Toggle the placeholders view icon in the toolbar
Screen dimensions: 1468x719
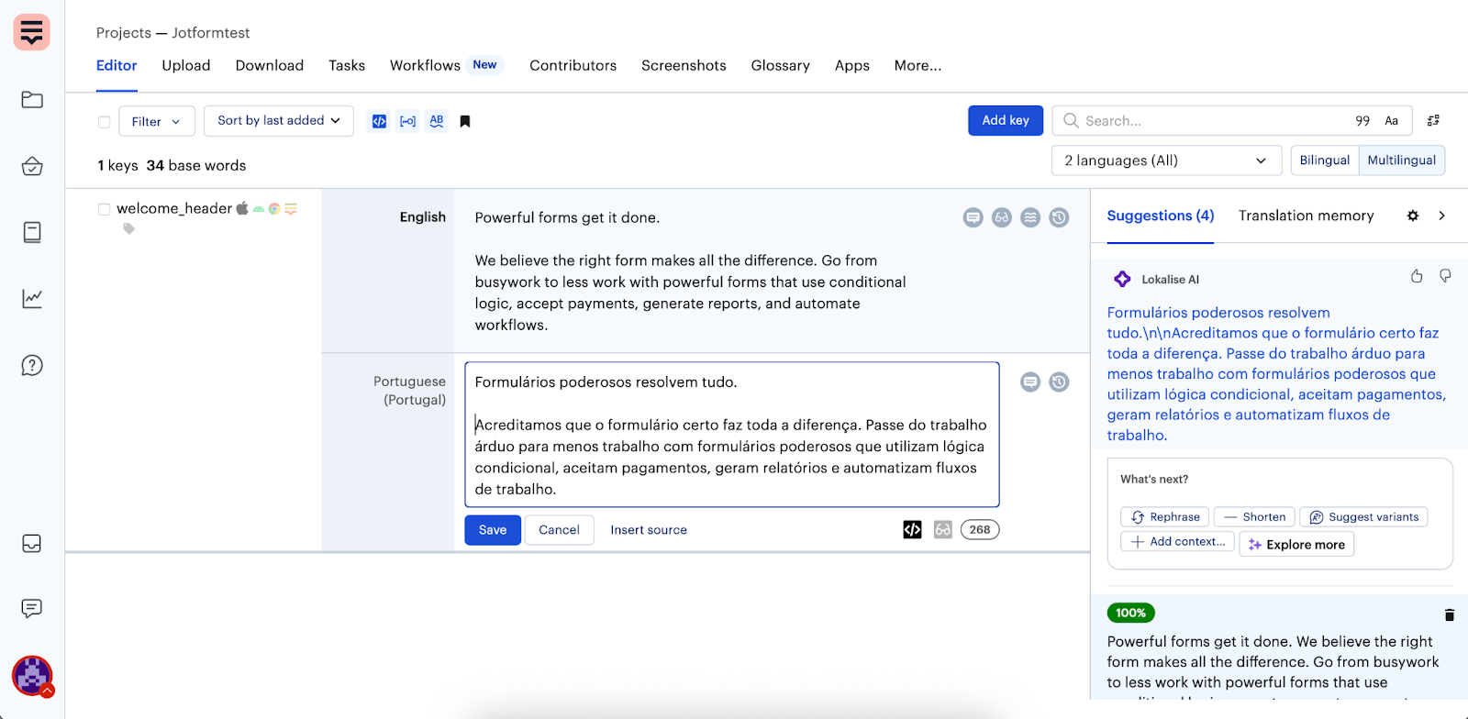[407, 121]
